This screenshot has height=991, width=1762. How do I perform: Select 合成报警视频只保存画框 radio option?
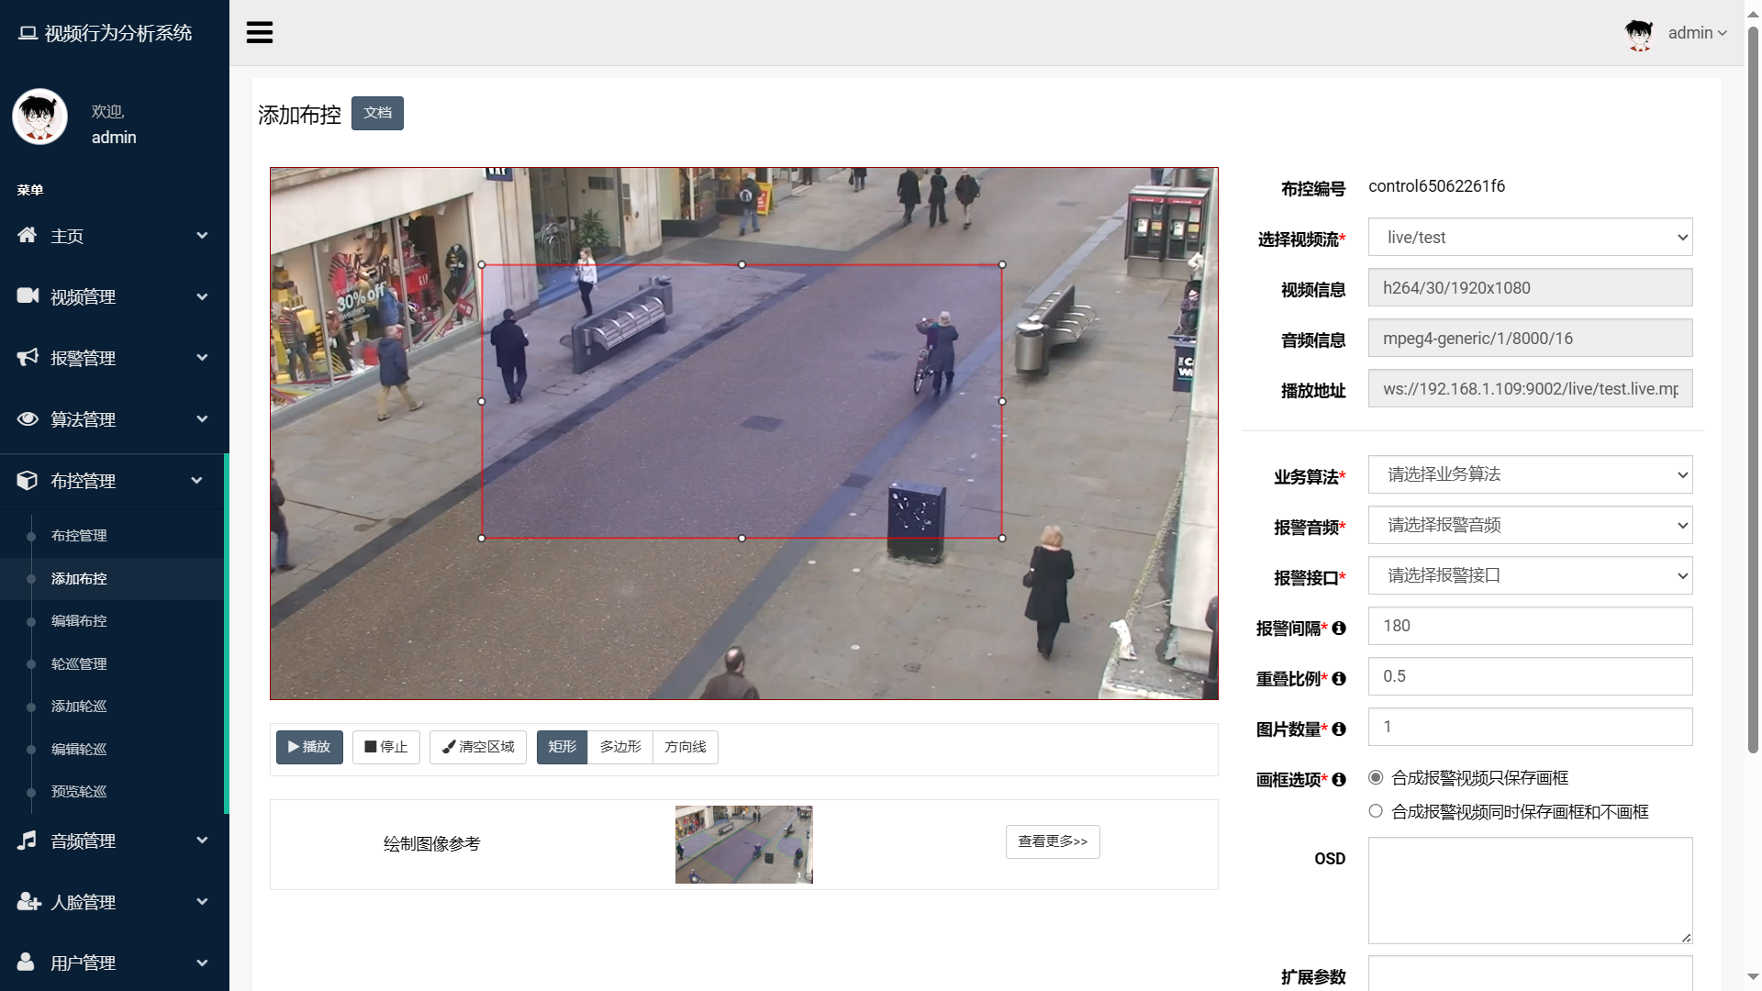click(1376, 777)
